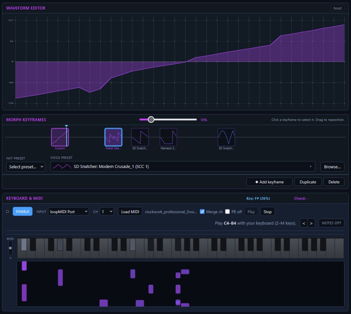This screenshot has height=314, width=351.
Task: Select the Nemesis 2 keyframe thumbnail
Action: point(168,137)
